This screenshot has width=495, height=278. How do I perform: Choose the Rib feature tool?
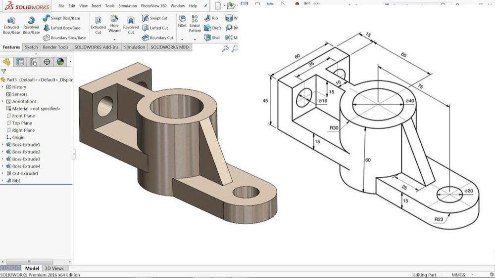click(x=211, y=18)
